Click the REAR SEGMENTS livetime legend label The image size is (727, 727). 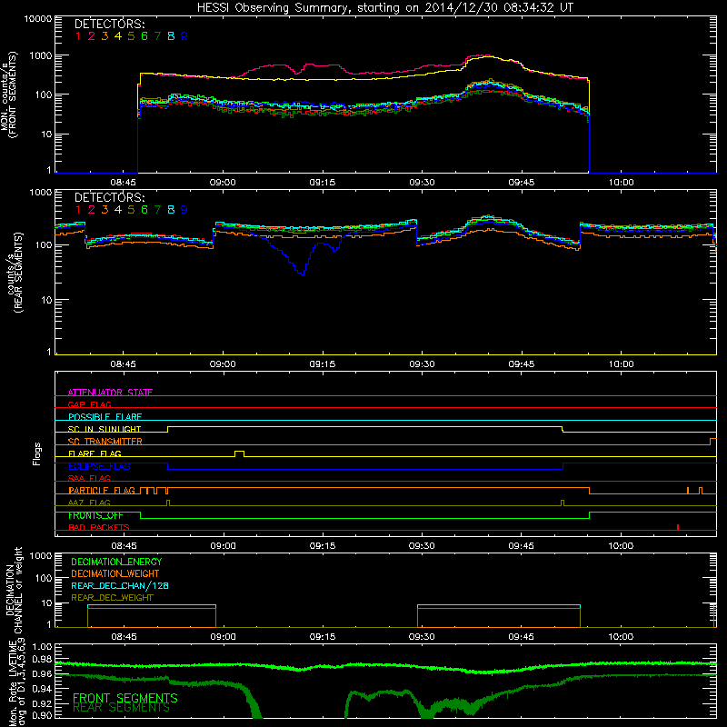tap(122, 708)
